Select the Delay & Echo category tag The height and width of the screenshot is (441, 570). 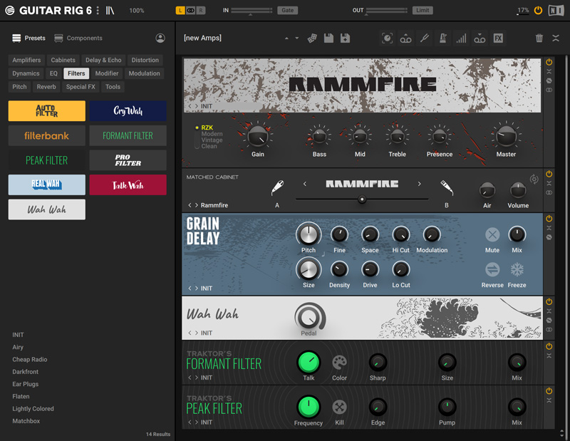point(103,60)
